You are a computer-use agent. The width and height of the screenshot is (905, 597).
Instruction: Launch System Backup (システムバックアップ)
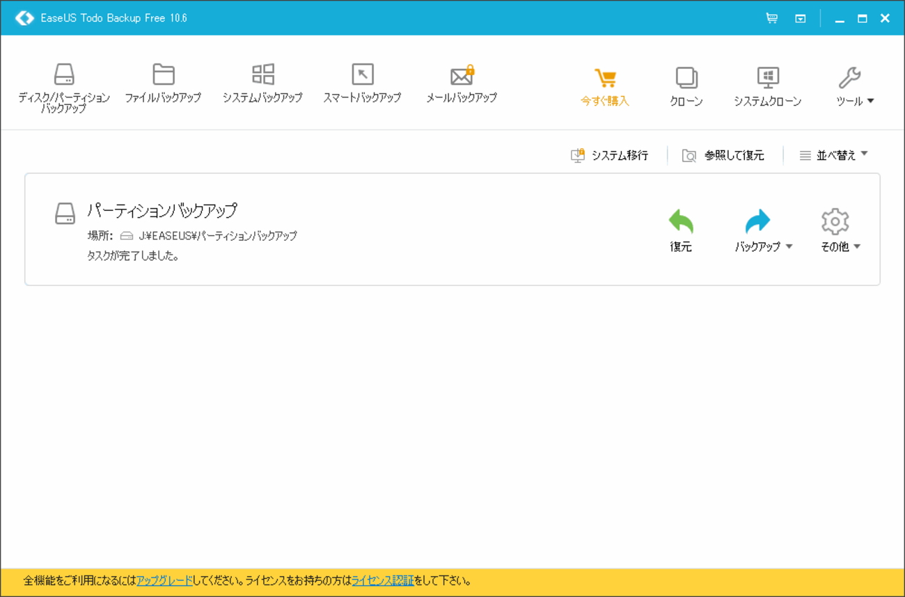tap(262, 83)
